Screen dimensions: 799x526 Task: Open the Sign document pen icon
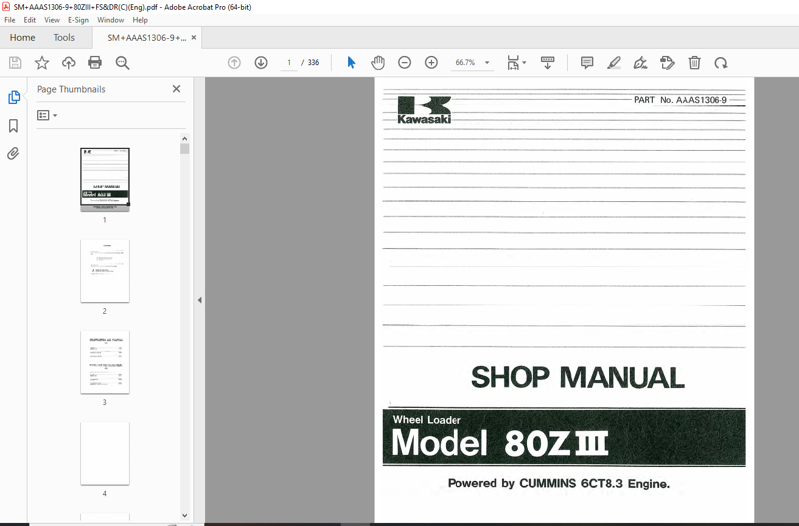click(640, 63)
